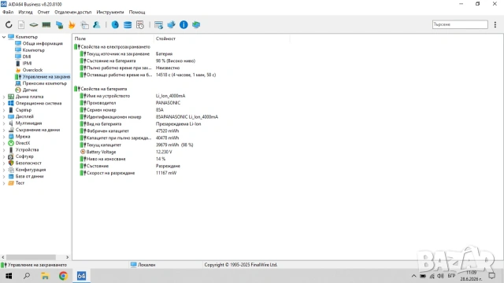Click the green-blue network computers toolbar icon
The width and height of the screenshot is (504, 283).
pos(196,24)
